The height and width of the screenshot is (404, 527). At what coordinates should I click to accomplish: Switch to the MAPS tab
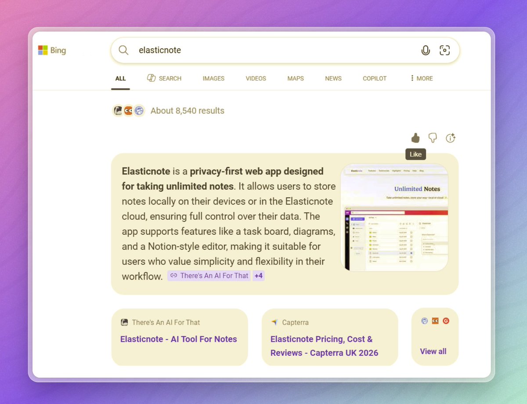(x=296, y=78)
